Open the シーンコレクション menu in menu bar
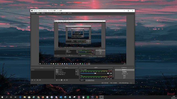177x99 pixels. coord(57,13)
